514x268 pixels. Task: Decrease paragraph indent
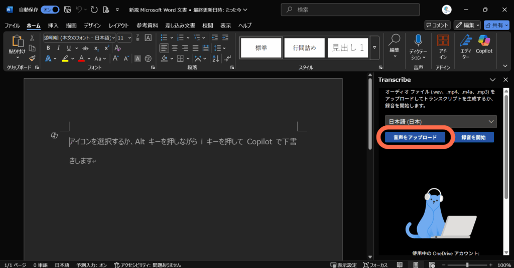point(215,38)
